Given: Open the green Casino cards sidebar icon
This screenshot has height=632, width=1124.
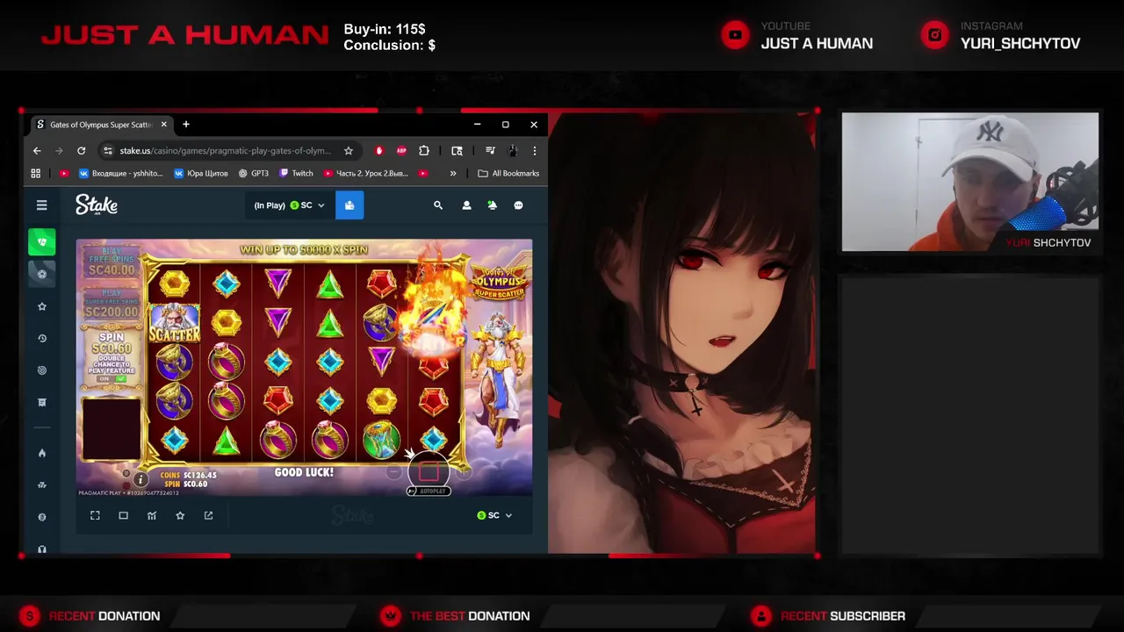Looking at the screenshot, I should click(x=41, y=241).
